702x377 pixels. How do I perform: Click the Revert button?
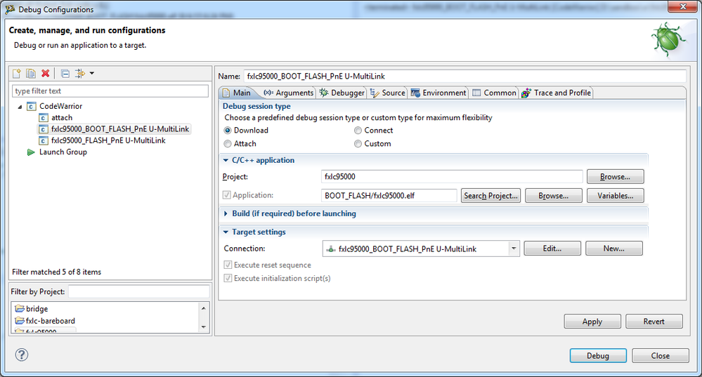tap(654, 321)
